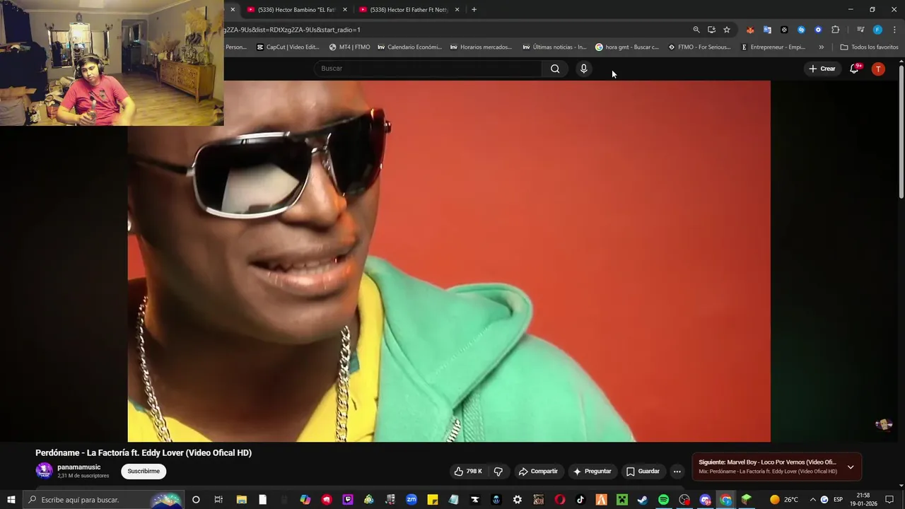Image resolution: width=905 pixels, height=509 pixels.
Task: Open the panamamusic channel avatar
Action: pyautogui.click(x=45, y=471)
